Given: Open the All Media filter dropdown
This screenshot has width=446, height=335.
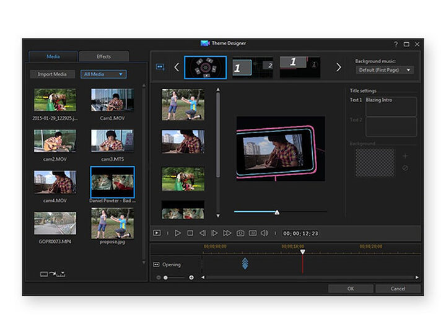Looking at the screenshot, I should (x=103, y=74).
